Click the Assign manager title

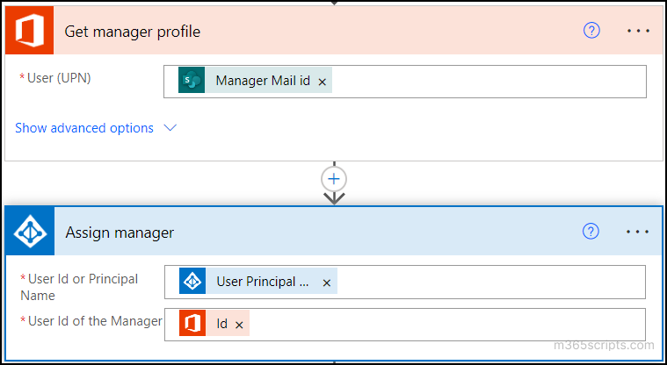[x=120, y=233]
